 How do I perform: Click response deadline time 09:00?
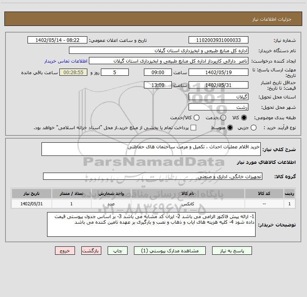158,72
